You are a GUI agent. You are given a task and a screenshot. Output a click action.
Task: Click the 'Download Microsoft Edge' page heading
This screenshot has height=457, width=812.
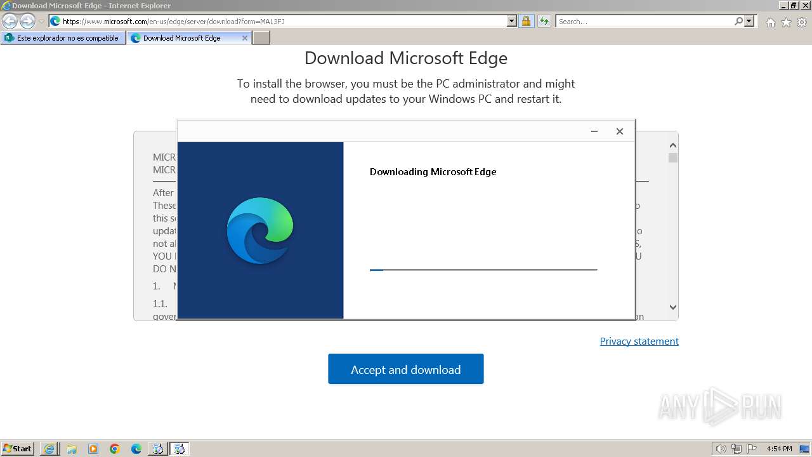tap(406, 58)
